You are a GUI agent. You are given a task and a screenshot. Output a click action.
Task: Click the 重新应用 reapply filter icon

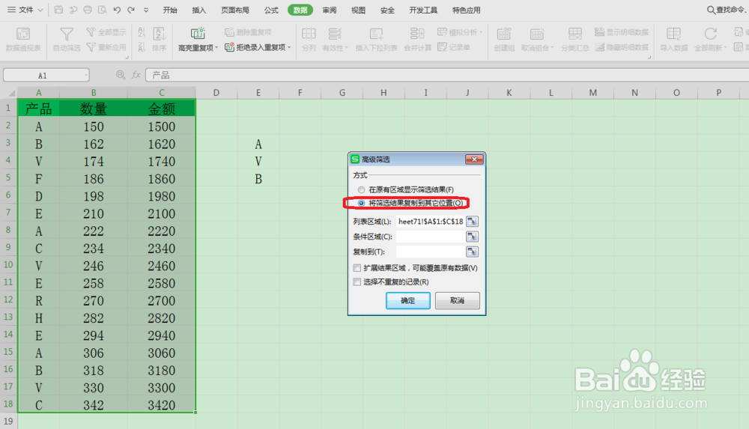coord(91,47)
